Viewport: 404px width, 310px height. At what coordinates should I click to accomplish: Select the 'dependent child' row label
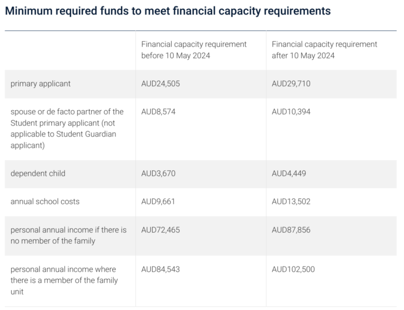[38, 173]
